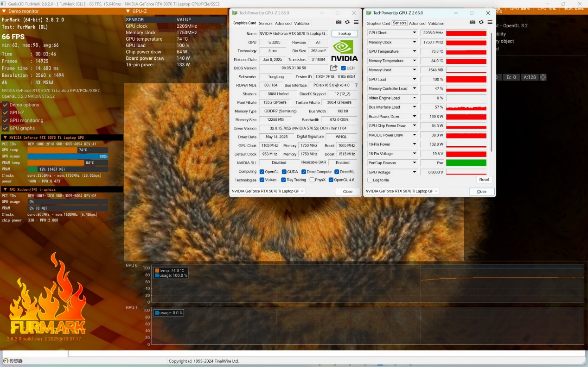Screen dimensions: 588x367
Task: Open the GPU Load sensor dropdown
Action: 415,79
